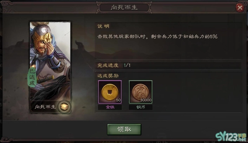Select the gold 金铢 coin reward icon
This screenshot has width=248, height=143.
(x=110, y=92)
